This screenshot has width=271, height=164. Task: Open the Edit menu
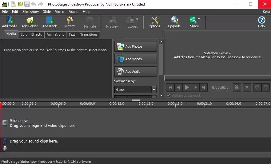[15, 12]
